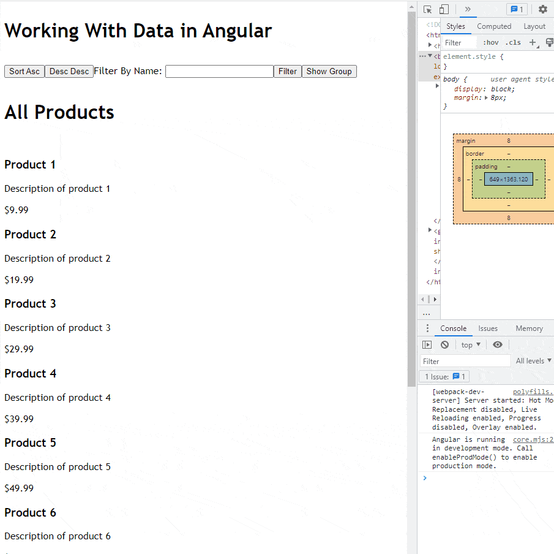This screenshot has height=554, width=554.
Task: Click Description of product 3 text
Action: pyautogui.click(x=58, y=328)
